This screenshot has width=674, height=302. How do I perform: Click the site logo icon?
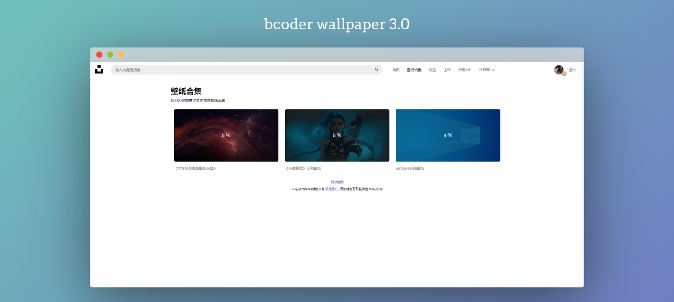[99, 70]
